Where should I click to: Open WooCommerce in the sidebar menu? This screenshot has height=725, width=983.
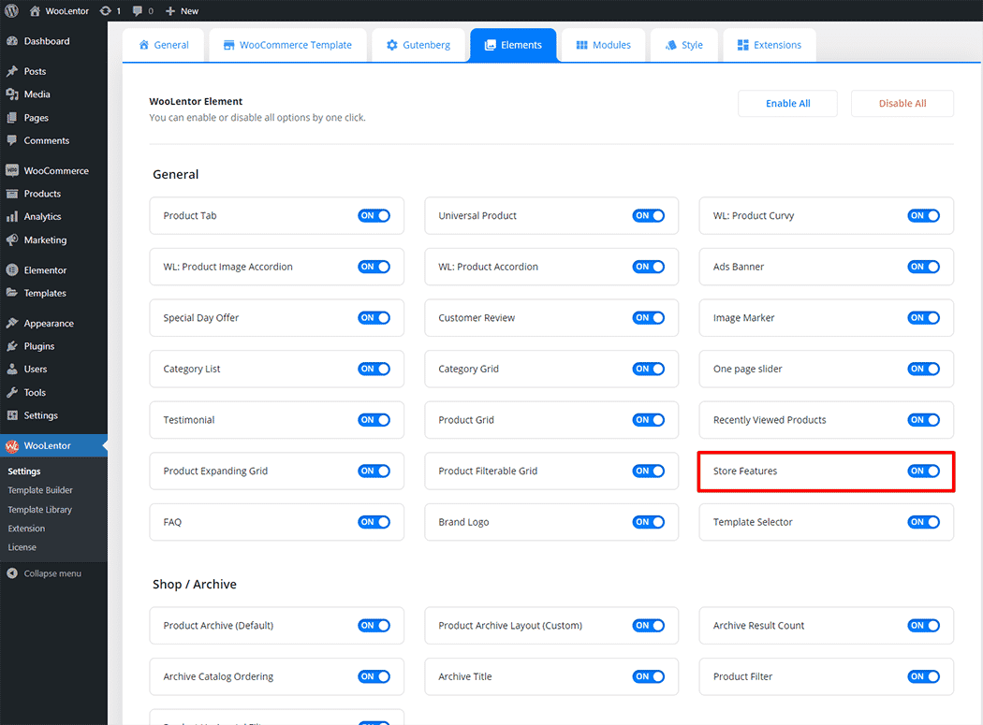pos(55,171)
